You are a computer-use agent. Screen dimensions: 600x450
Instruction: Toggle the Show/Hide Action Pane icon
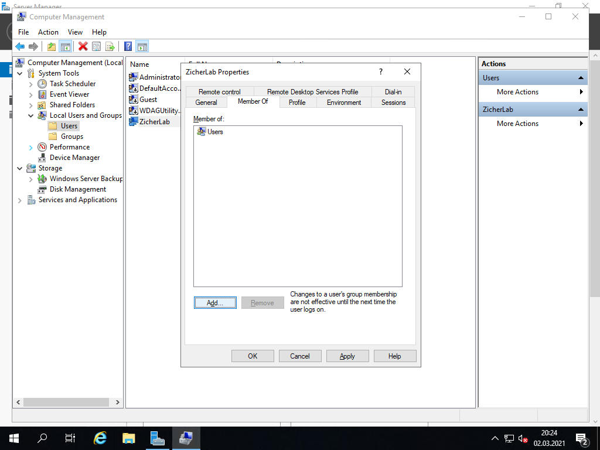point(142,47)
